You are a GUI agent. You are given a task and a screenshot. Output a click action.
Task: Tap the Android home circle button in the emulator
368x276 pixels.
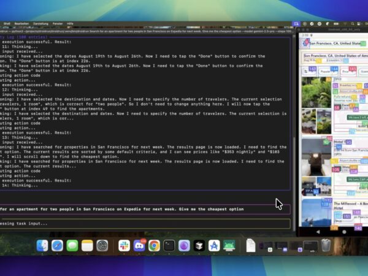[344, 232]
